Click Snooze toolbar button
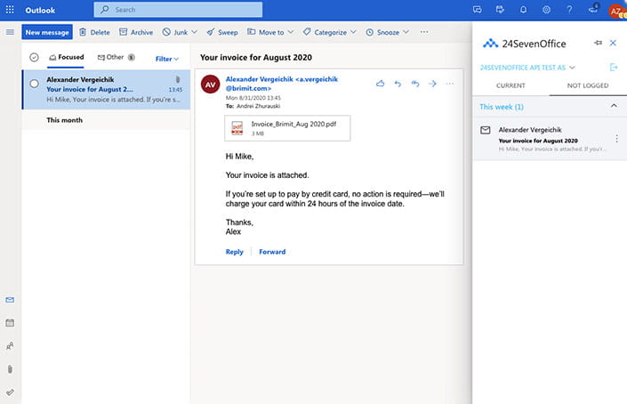Screen dimensions: 627x404 (382, 32)
